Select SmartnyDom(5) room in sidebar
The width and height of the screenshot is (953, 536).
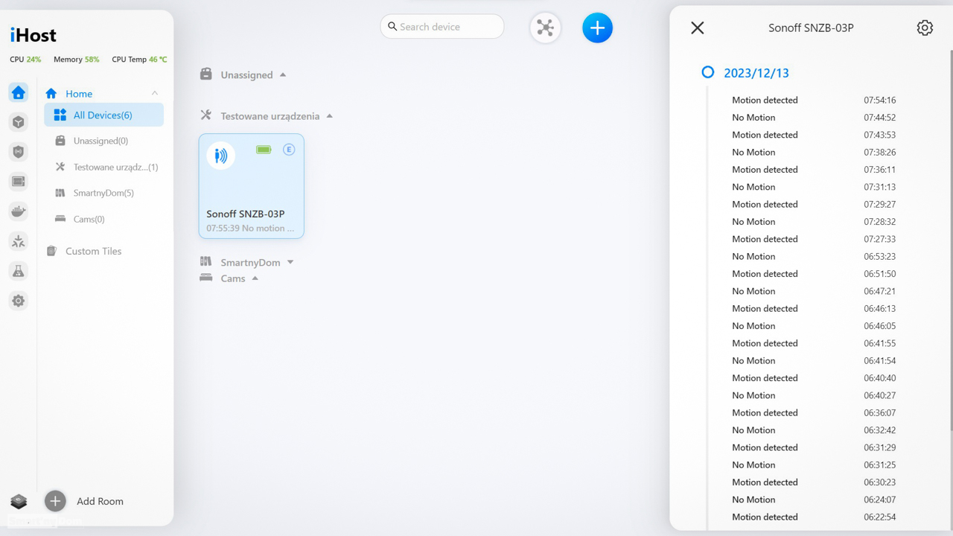point(103,193)
